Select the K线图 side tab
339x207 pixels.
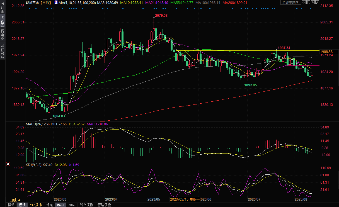3,21
